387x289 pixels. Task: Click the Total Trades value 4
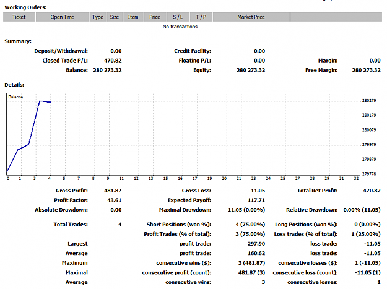point(120,225)
